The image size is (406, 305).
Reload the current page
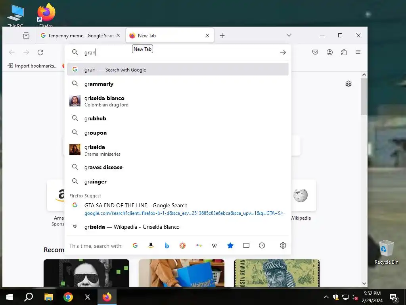tap(40, 52)
